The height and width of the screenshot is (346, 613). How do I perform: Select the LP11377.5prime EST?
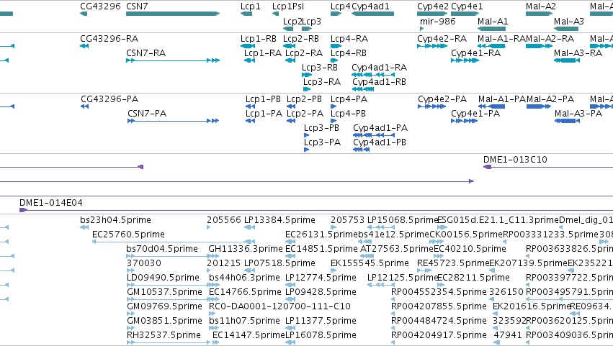click(x=290, y=328)
